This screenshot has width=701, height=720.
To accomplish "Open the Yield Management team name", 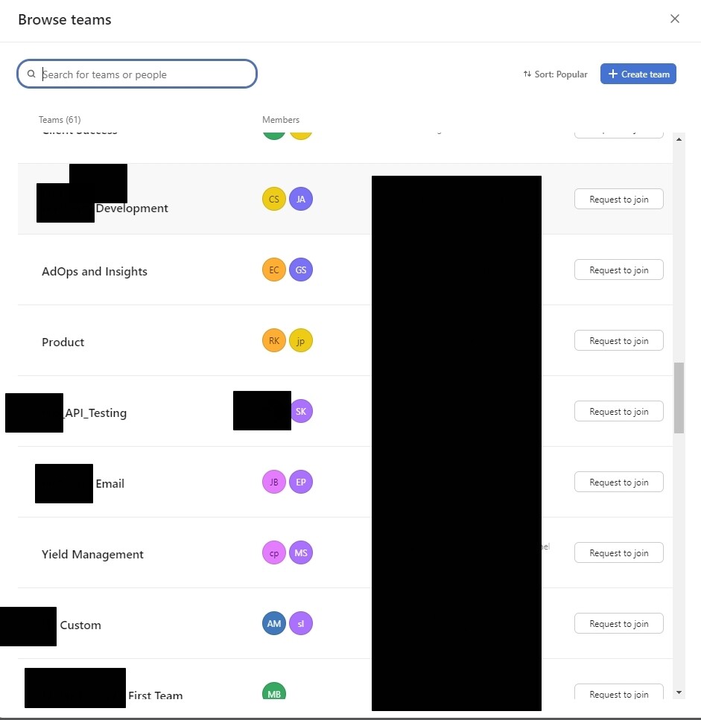I will click(x=92, y=554).
